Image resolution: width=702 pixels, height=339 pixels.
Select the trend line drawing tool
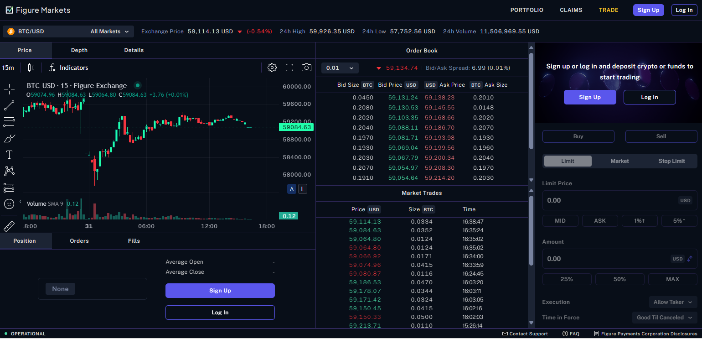coord(9,105)
